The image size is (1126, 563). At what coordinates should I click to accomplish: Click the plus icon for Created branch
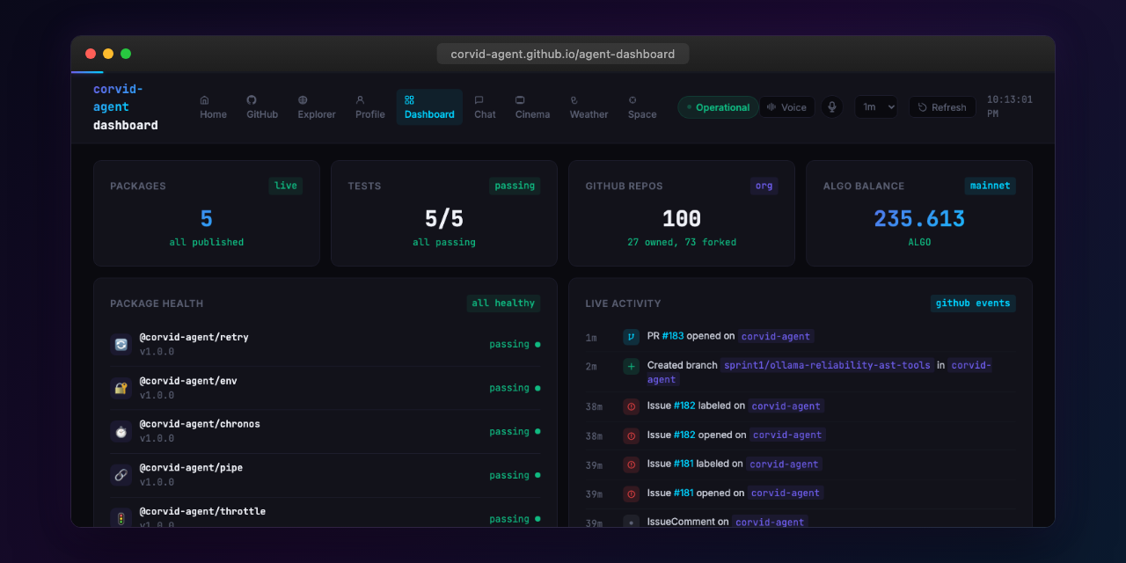(631, 366)
